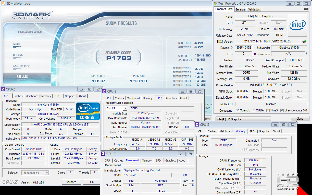The image size is (312, 195).
Task: Click the GPU Clock 650 MHz field
Action: pos(242,91)
